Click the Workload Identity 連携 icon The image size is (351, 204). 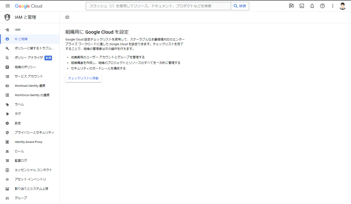click(7, 86)
